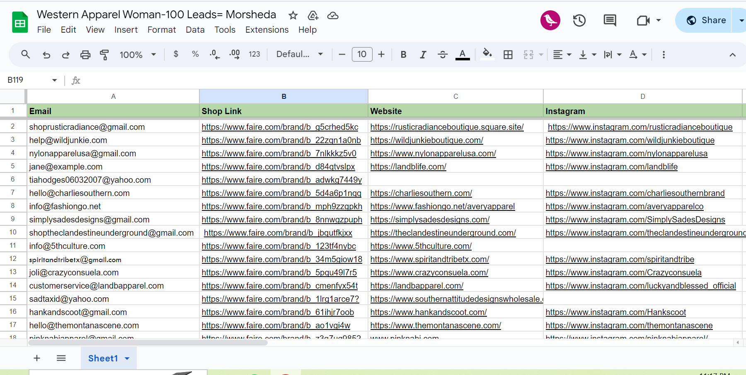Open the Google Sheets home icon
The image size is (746, 375).
pyautogui.click(x=20, y=22)
